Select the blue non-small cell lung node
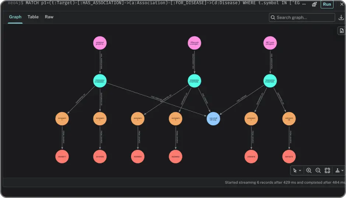 (x=213, y=119)
